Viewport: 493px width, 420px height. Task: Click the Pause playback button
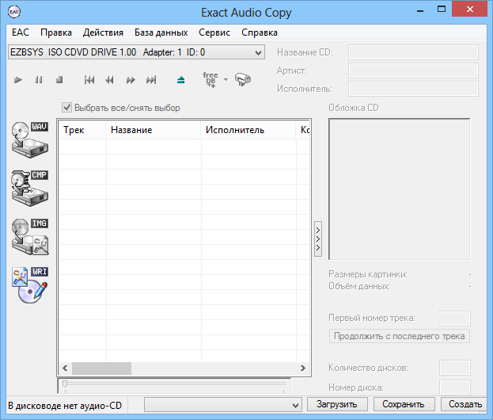pyautogui.click(x=39, y=80)
